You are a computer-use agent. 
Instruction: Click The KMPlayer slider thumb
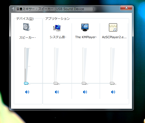click(x=84, y=83)
